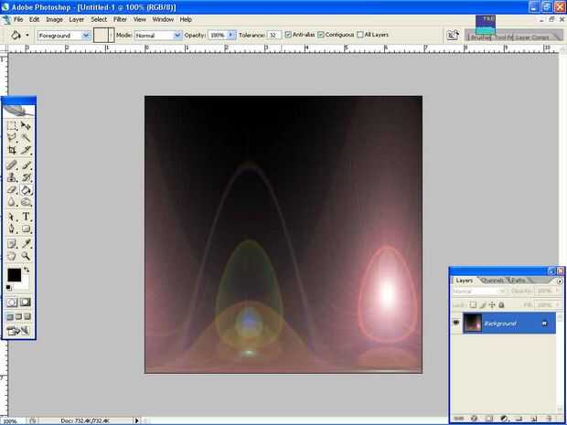Switch to Standard editing mode
Screen dimensions: 567x425
tap(12, 303)
